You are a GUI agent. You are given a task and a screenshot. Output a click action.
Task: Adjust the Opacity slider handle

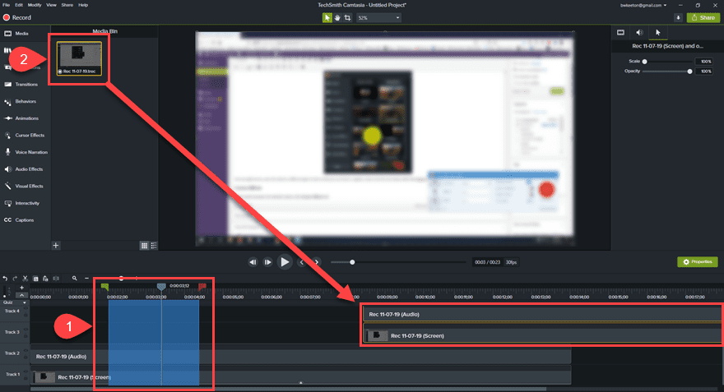point(689,71)
